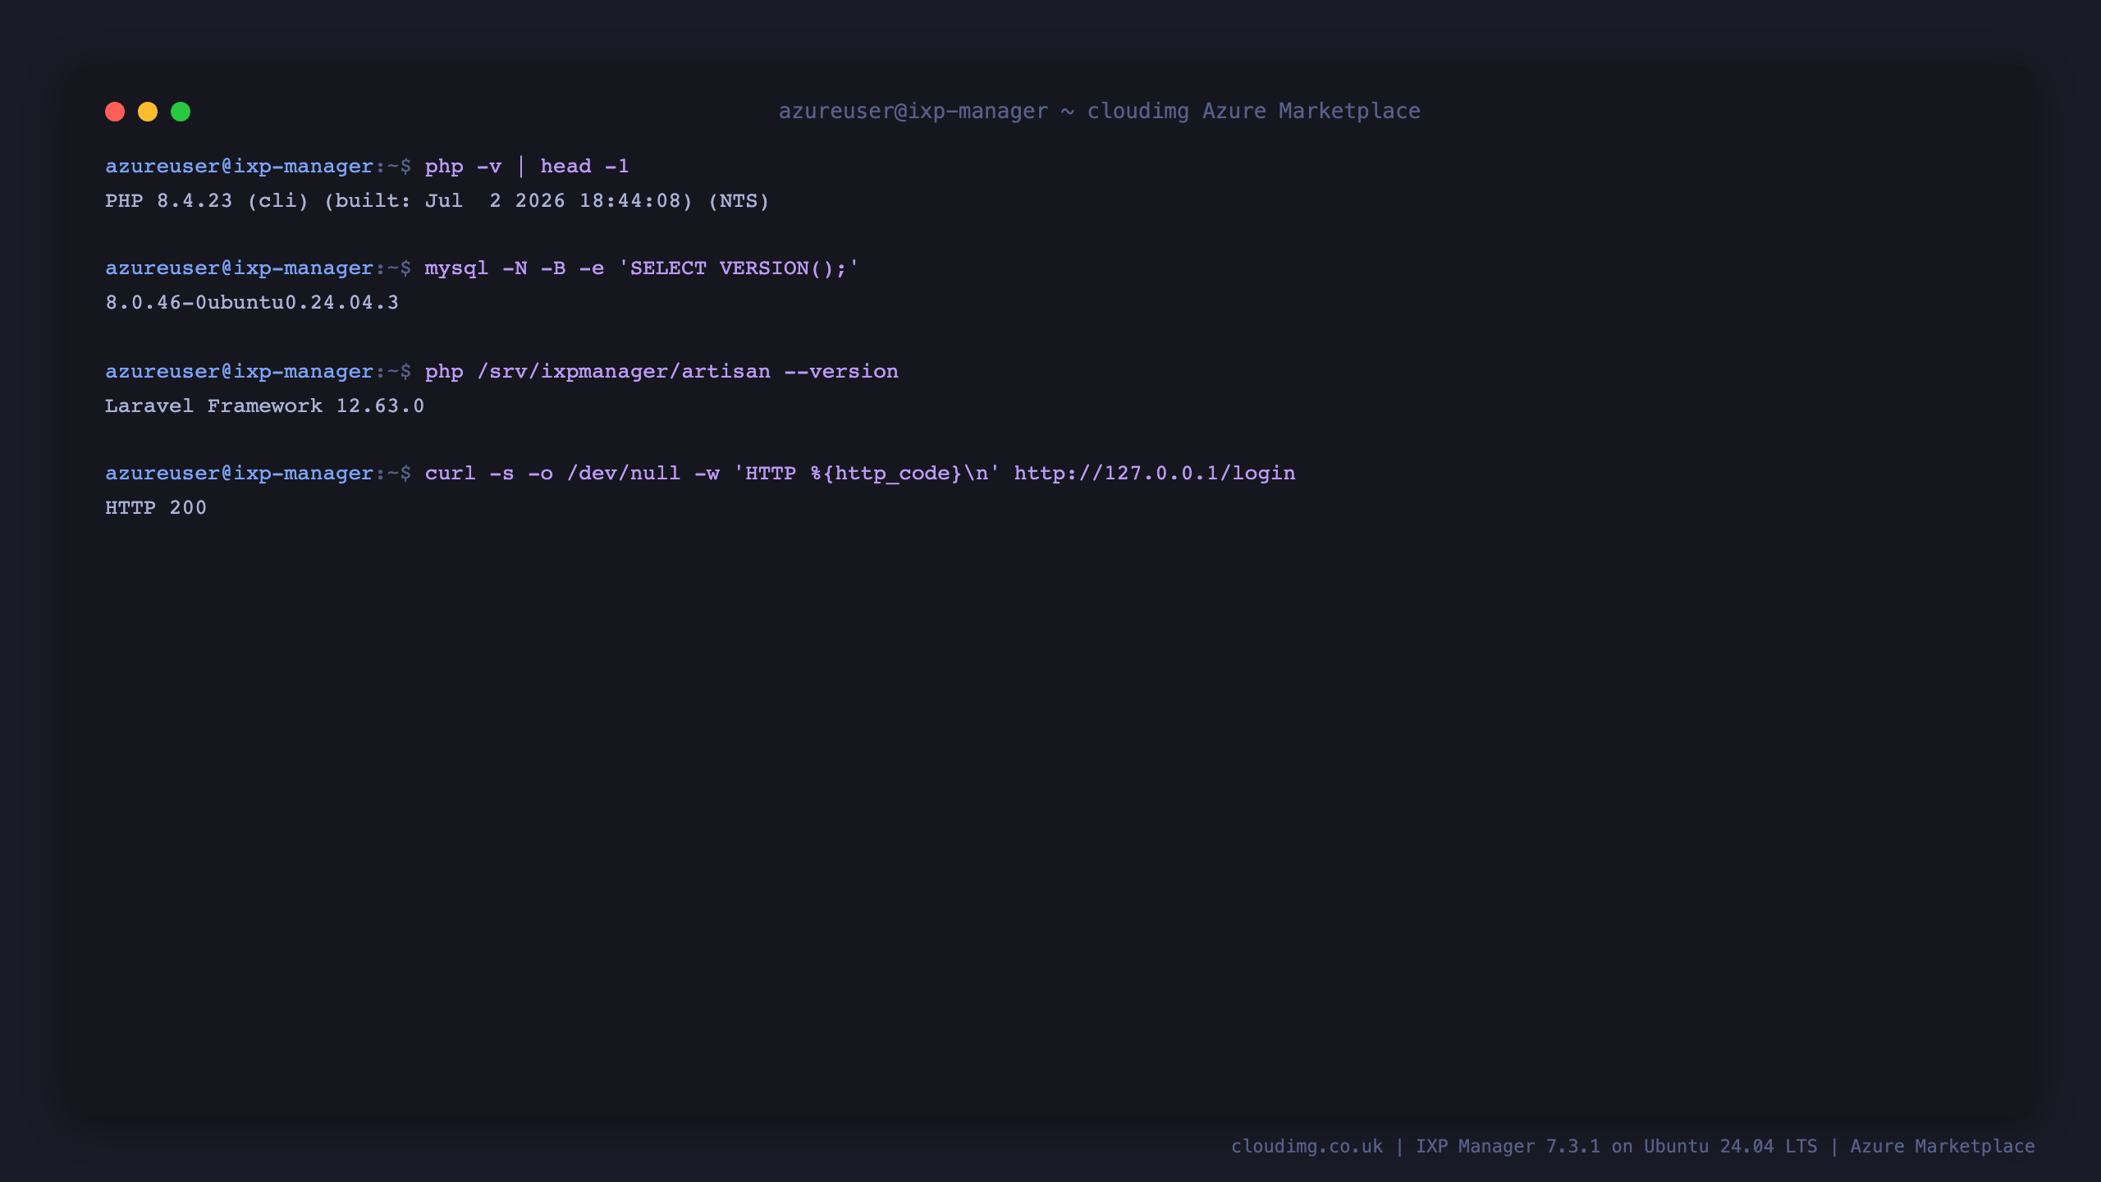Click the yellow minimize window dot
The width and height of the screenshot is (2101, 1182).
[x=148, y=112]
